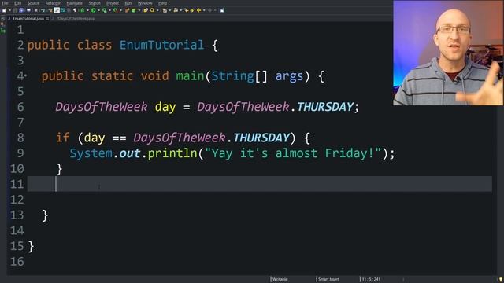Switch to the EnumTutorial.java editor tab
Viewport: 504px width, 283px height.
click(28, 19)
